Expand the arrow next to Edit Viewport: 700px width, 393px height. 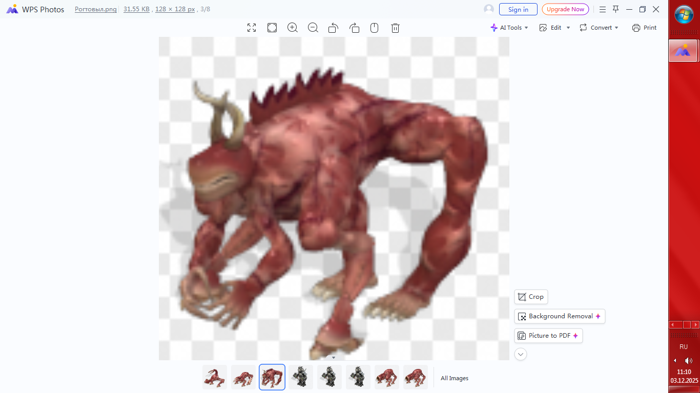[x=568, y=28]
